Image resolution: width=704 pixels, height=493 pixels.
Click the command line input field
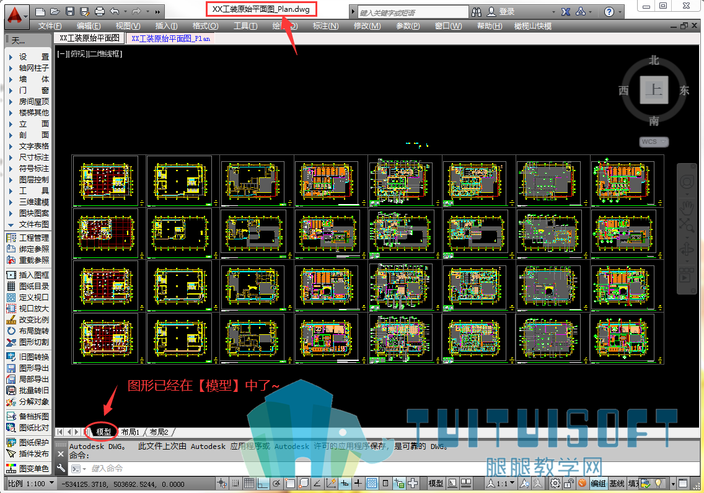coord(288,468)
